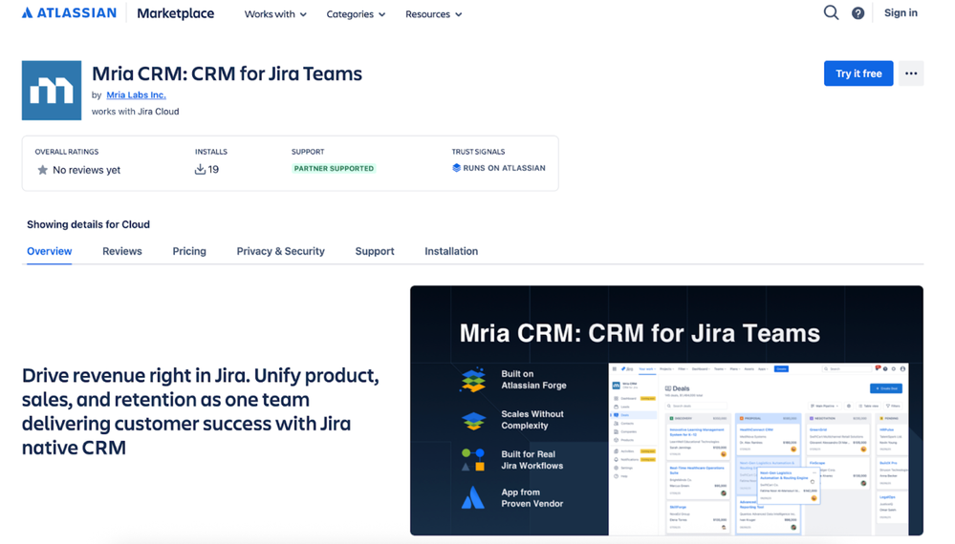Open the search magnifier icon
Image resolution: width=955 pixels, height=544 pixels.
pos(831,12)
